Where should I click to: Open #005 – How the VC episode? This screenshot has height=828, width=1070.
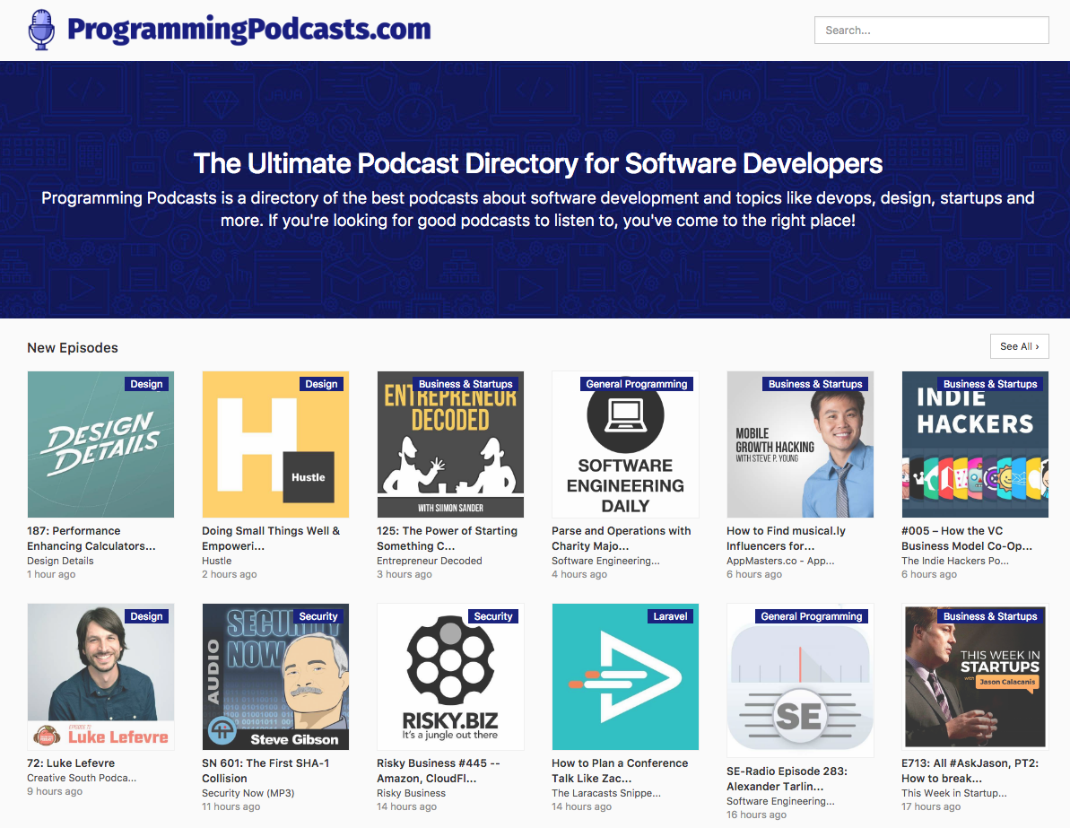click(967, 538)
